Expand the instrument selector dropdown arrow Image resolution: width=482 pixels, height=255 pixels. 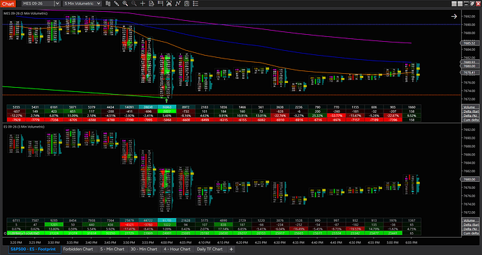coord(57,3)
